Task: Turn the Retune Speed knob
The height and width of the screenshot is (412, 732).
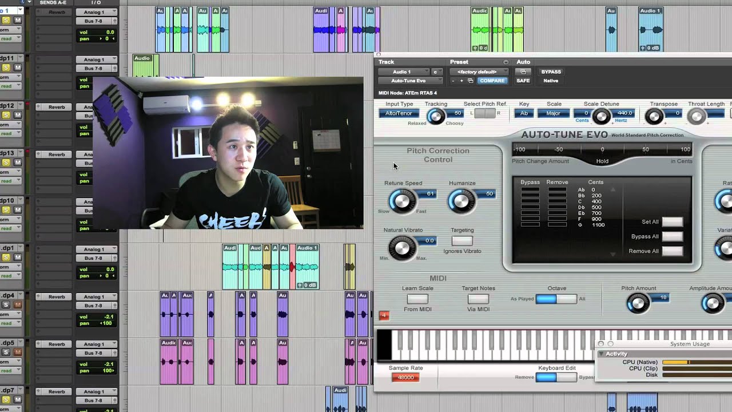Action: [x=402, y=201]
